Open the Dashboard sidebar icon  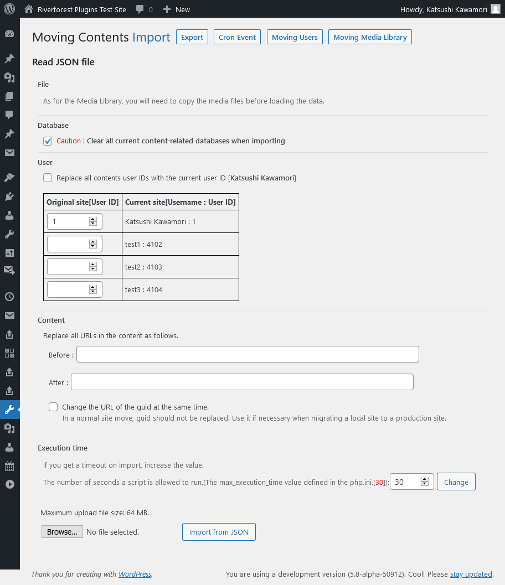pos(9,34)
